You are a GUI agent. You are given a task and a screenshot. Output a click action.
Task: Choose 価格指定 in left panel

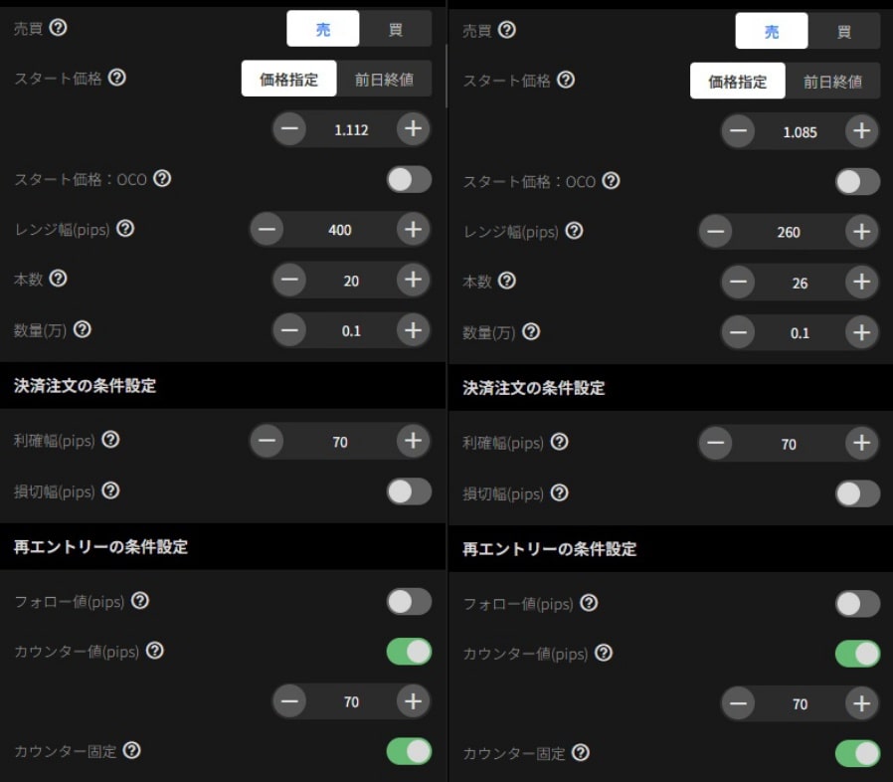tap(288, 79)
